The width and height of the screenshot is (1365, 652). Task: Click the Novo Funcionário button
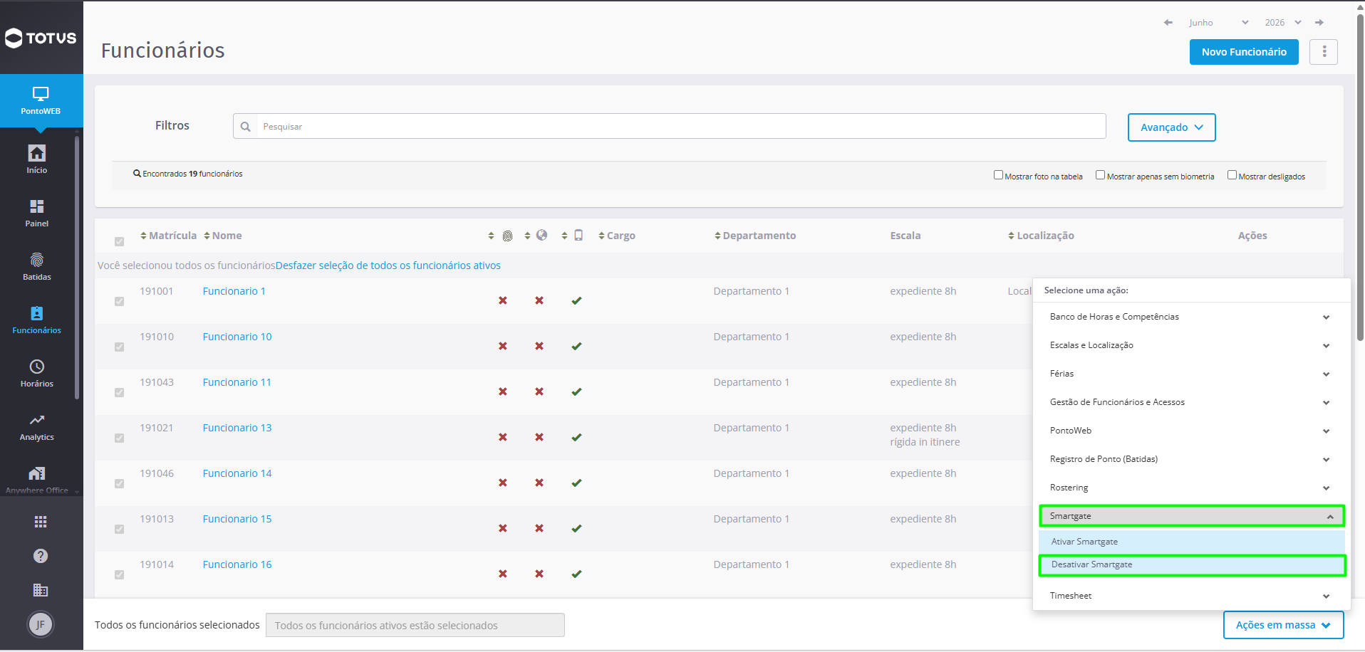pos(1244,52)
